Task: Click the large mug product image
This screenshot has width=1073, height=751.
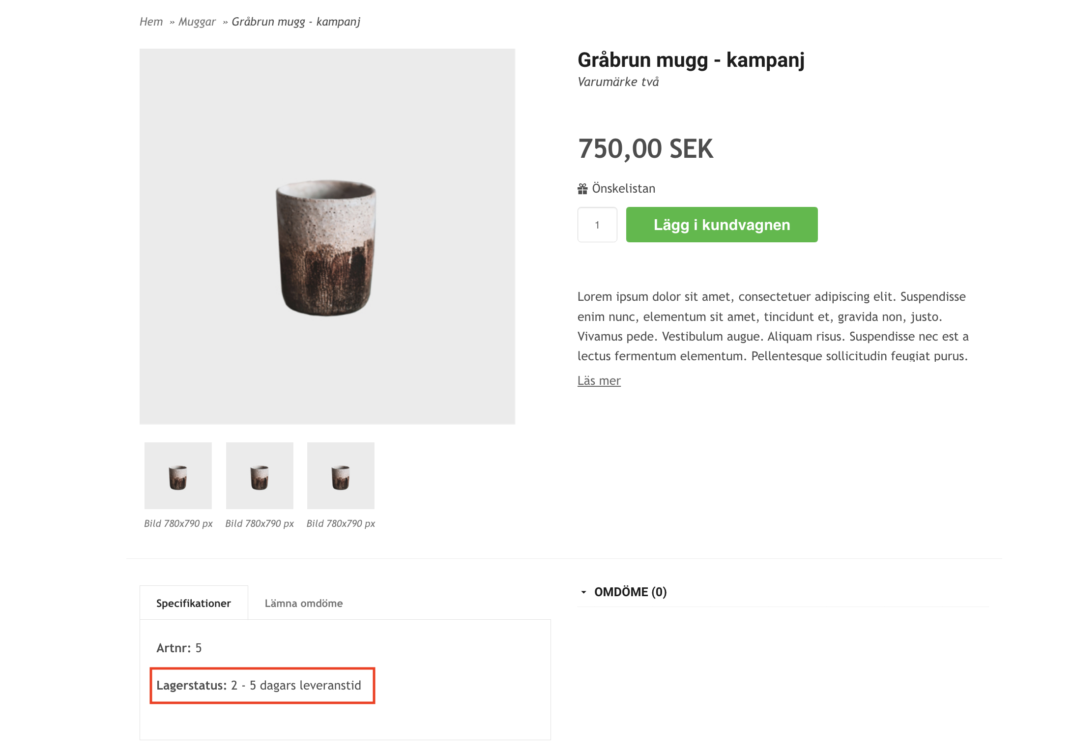Action: pyautogui.click(x=327, y=236)
